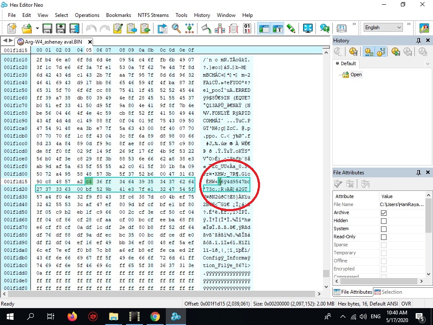This screenshot has width=433, height=325.
Task: Open Firefox from the taskbar
Action: click(x=72, y=317)
